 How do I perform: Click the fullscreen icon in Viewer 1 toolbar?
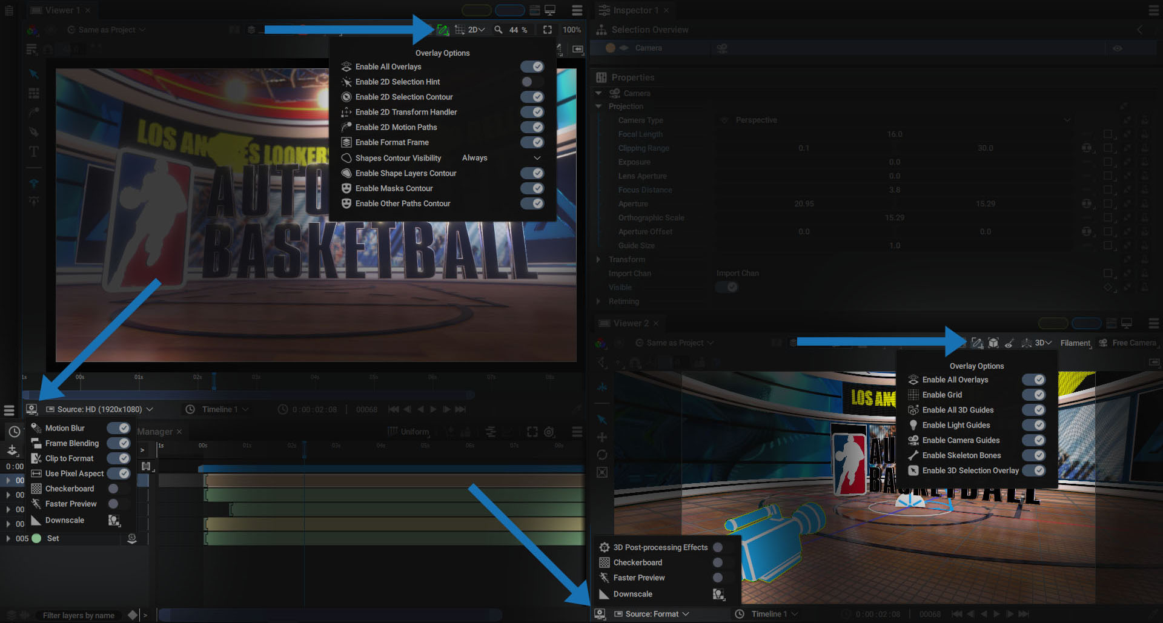coord(548,30)
